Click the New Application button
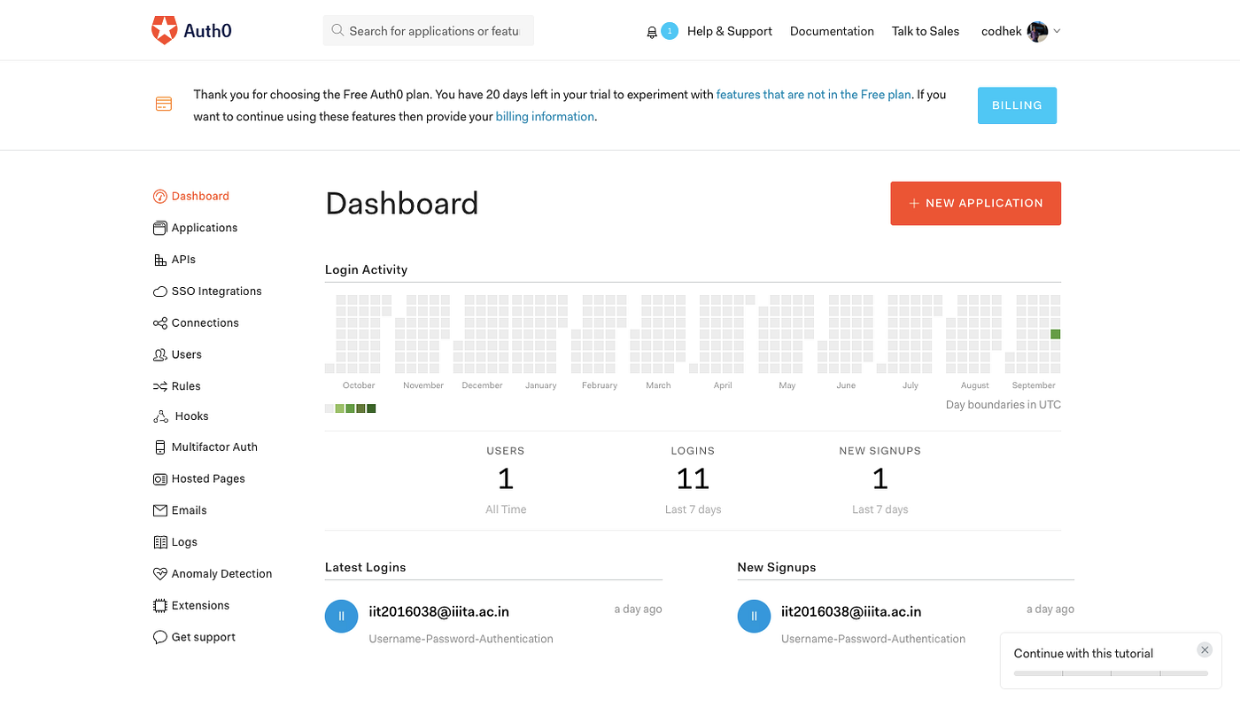 [975, 203]
